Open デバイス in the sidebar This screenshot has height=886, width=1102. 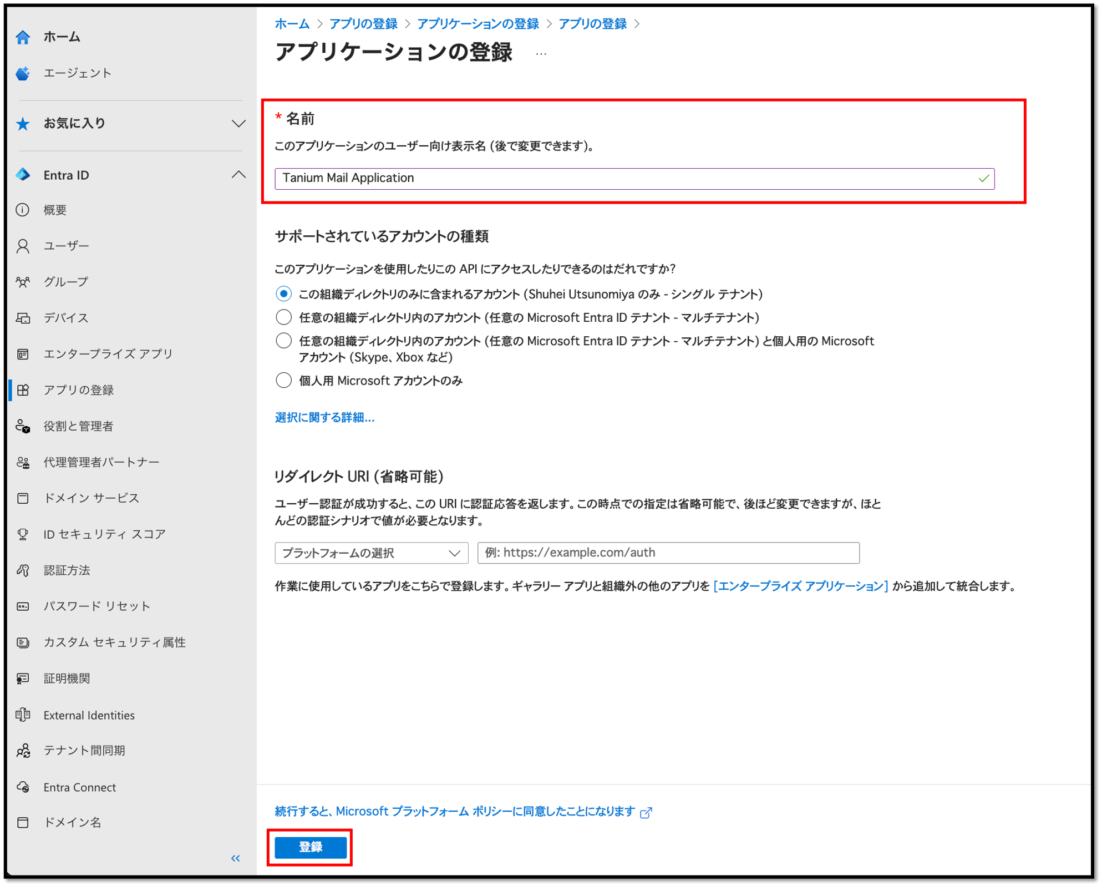pyautogui.click(x=65, y=318)
